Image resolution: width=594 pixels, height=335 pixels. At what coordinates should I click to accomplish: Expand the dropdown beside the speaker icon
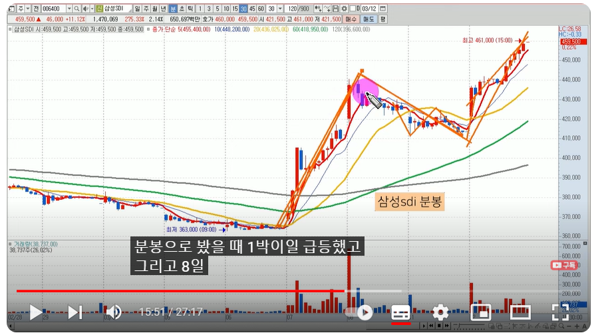pos(92,9)
